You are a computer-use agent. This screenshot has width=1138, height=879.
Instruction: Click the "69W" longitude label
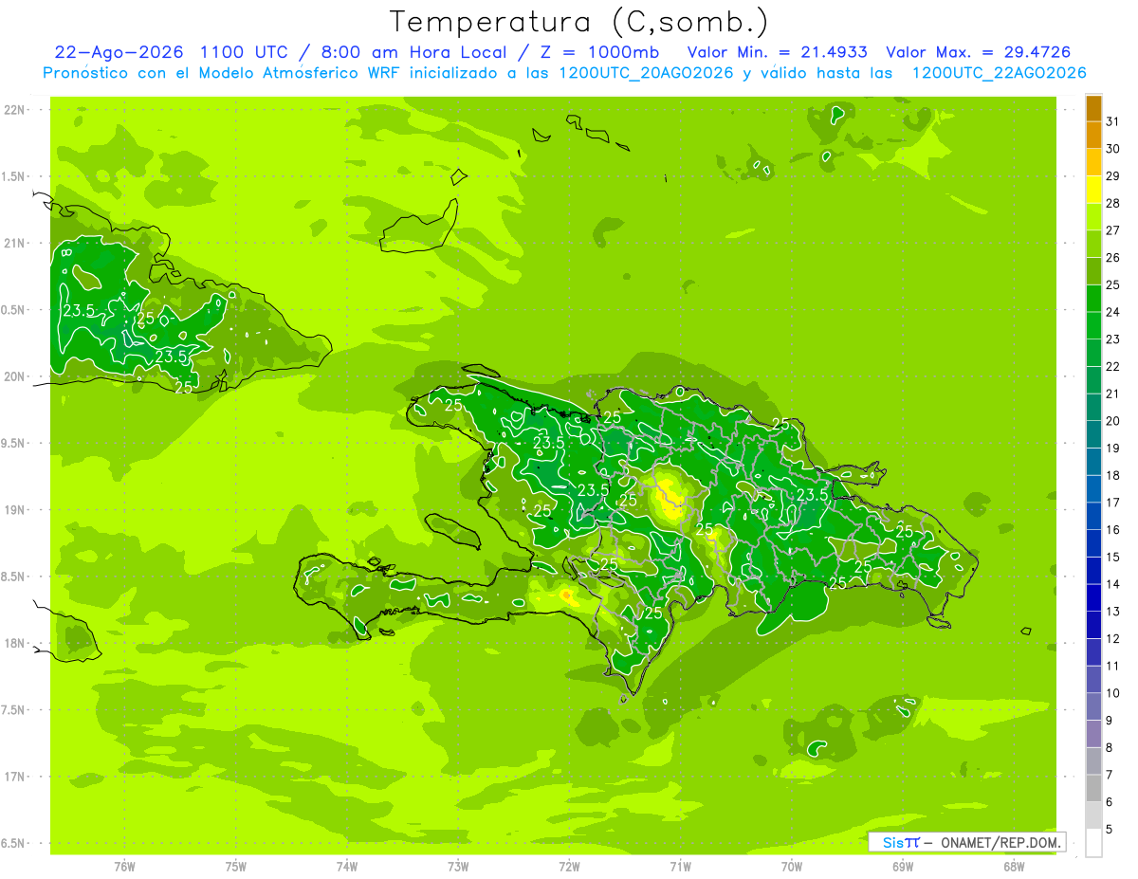point(902,866)
